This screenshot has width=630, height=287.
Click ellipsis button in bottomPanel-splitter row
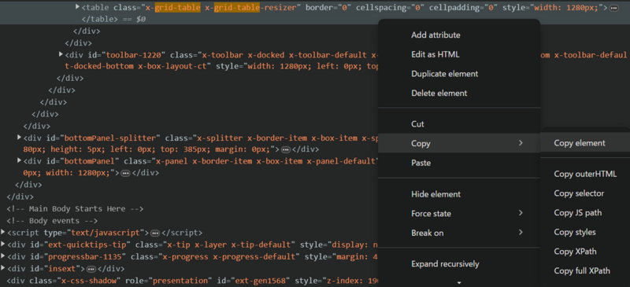point(286,149)
